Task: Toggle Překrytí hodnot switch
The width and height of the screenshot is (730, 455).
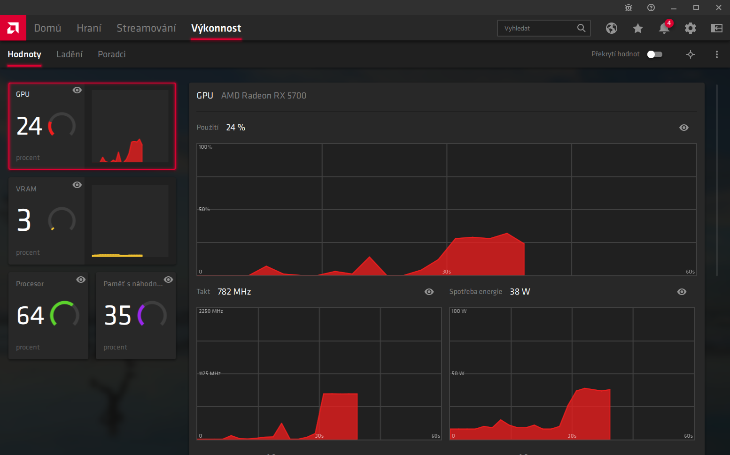Action: (655, 54)
